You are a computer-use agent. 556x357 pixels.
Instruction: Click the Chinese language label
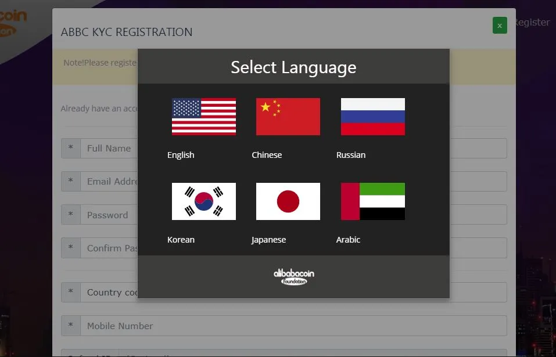click(x=267, y=155)
